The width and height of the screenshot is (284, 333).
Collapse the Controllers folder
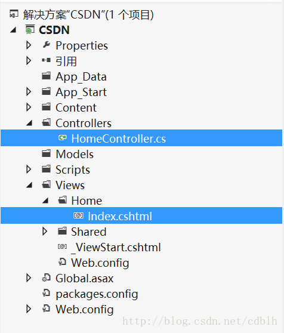pos(29,123)
